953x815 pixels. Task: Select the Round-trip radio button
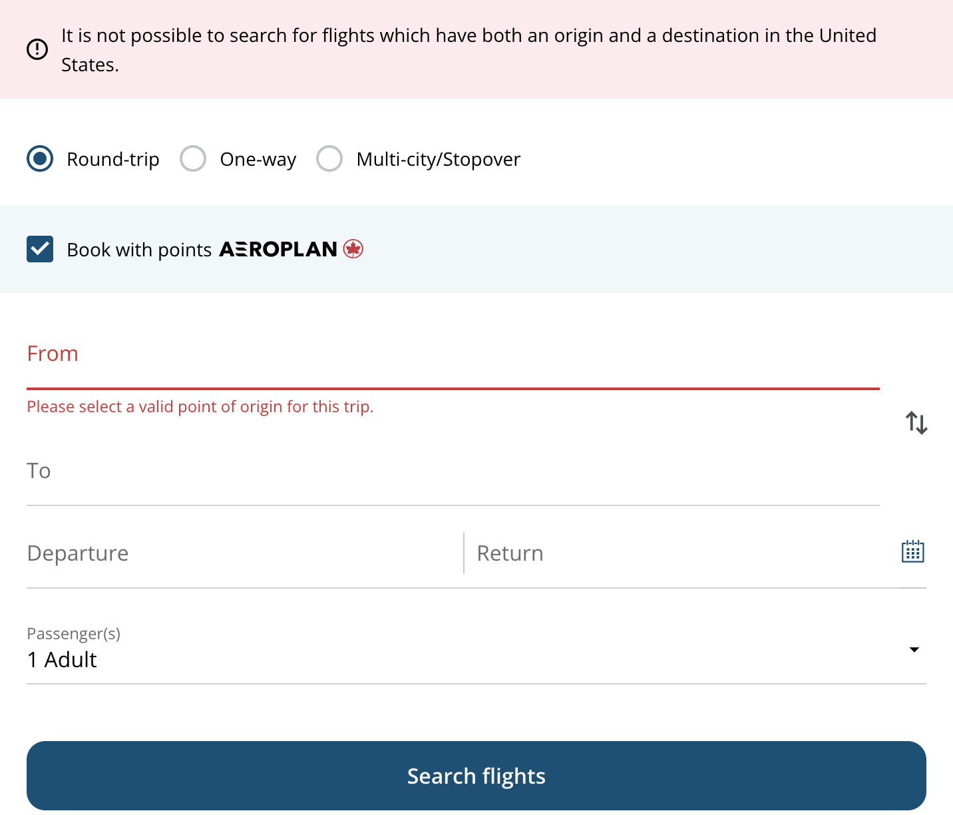[40, 159]
